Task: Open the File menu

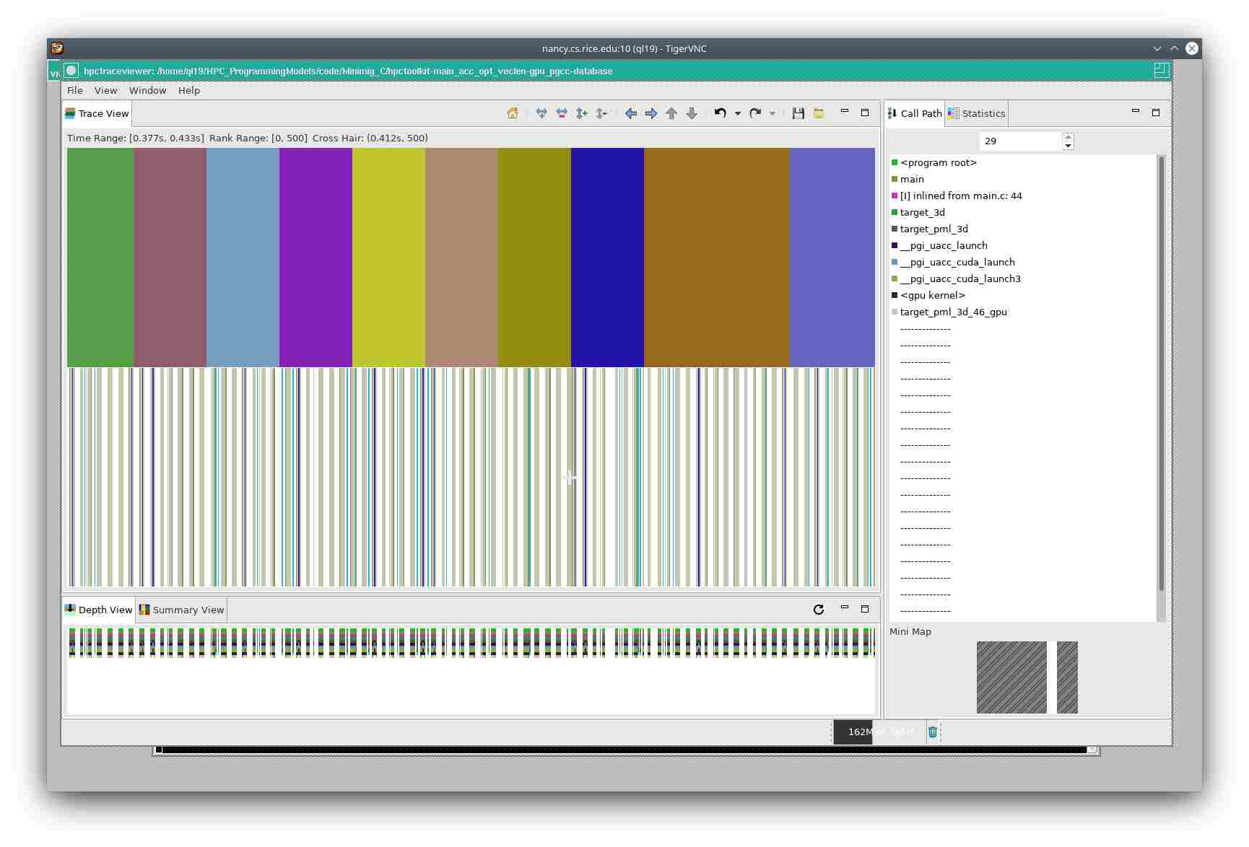Action: pos(75,90)
